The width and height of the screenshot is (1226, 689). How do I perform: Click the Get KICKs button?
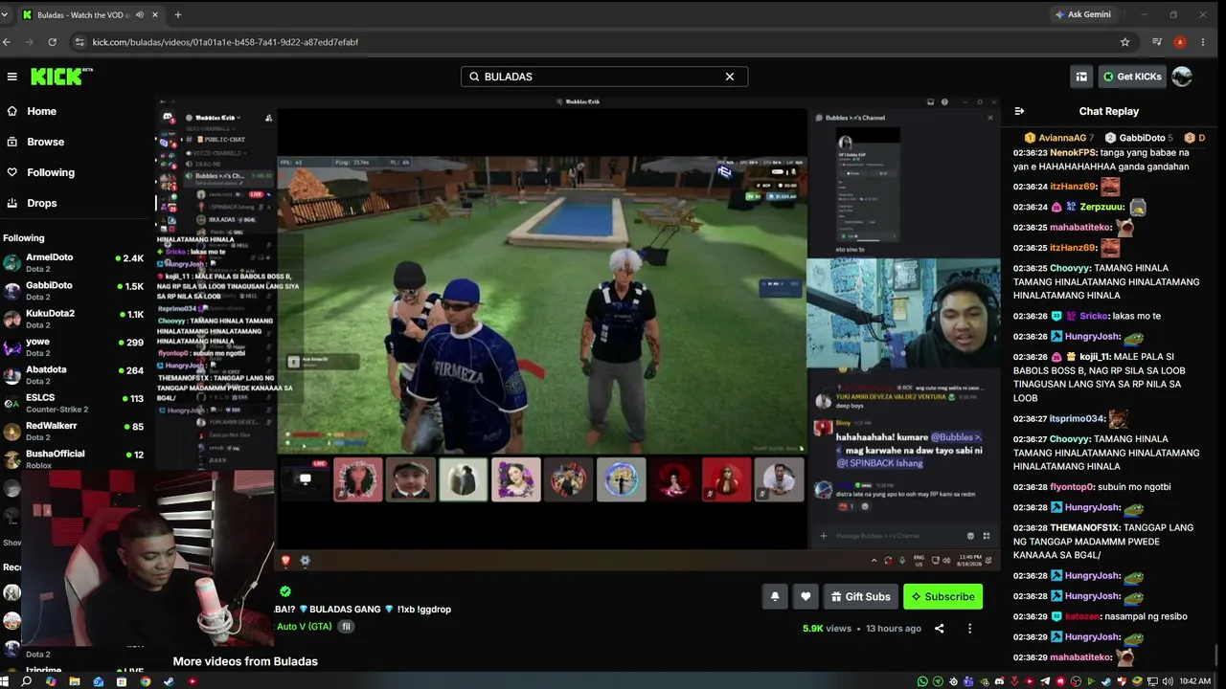[x=1132, y=77]
